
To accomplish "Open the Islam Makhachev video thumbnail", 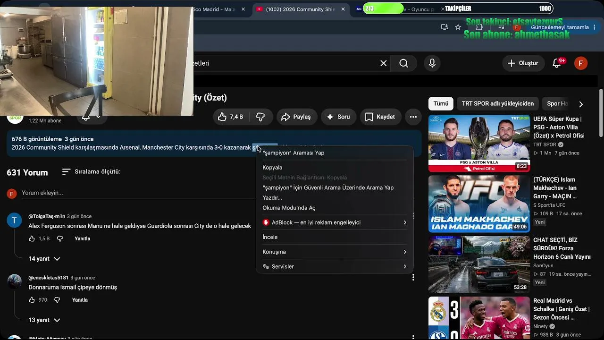I will 479,204.
